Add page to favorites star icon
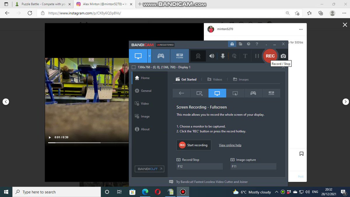The width and height of the screenshot is (350, 197). (297, 13)
